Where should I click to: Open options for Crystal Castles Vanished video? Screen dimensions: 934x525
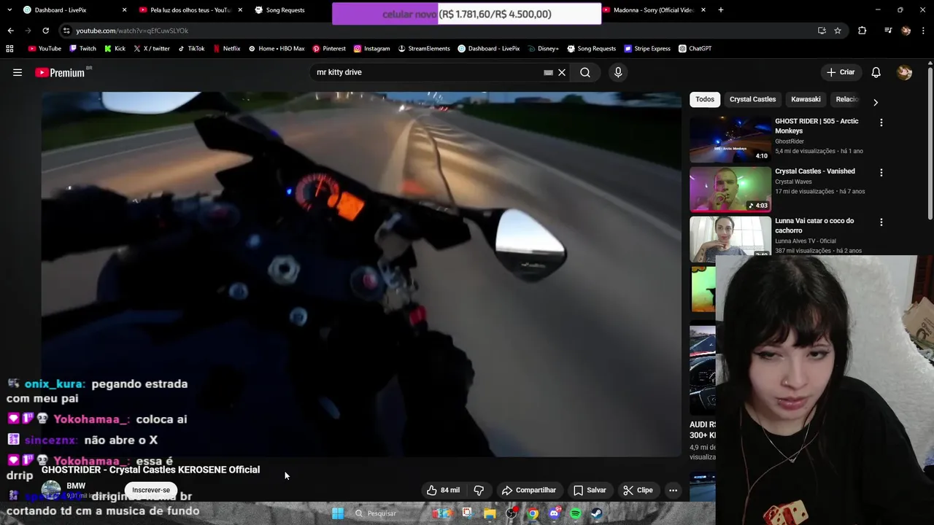pyautogui.click(x=881, y=173)
